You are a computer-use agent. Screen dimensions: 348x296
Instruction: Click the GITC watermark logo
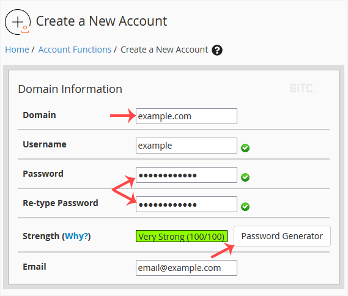click(x=303, y=88)
